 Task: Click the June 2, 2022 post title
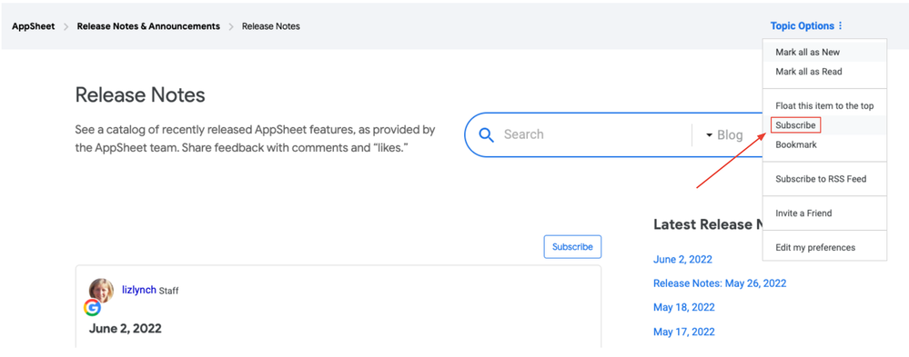(x=126, y=329)
